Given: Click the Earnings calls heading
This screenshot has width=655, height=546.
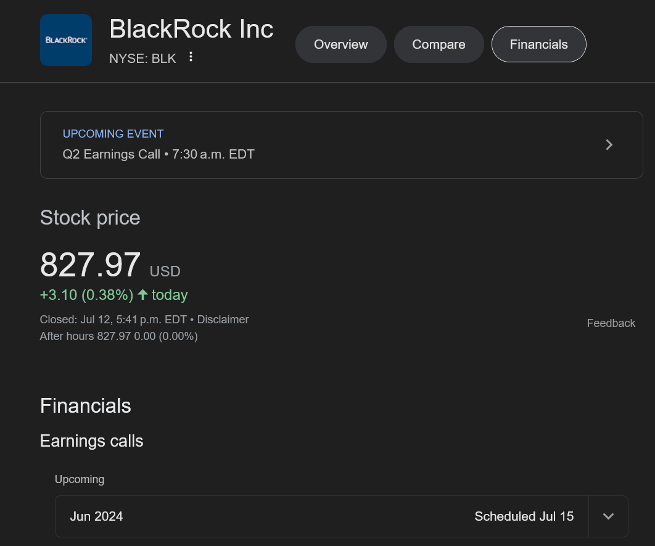Looking at the screenshot, I should point(91,441).
